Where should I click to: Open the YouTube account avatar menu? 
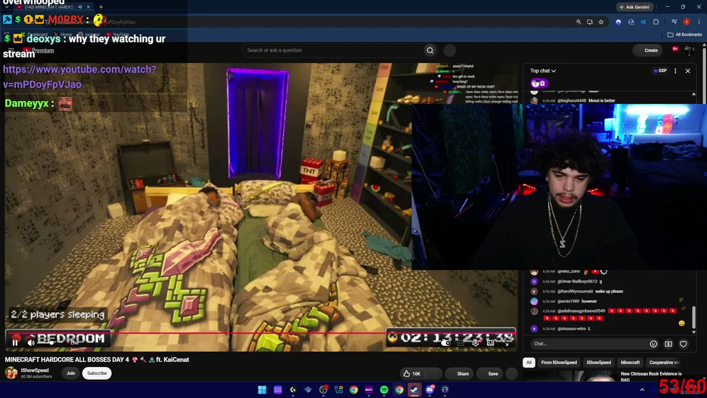pyautogui.click(x=689, y=50)
